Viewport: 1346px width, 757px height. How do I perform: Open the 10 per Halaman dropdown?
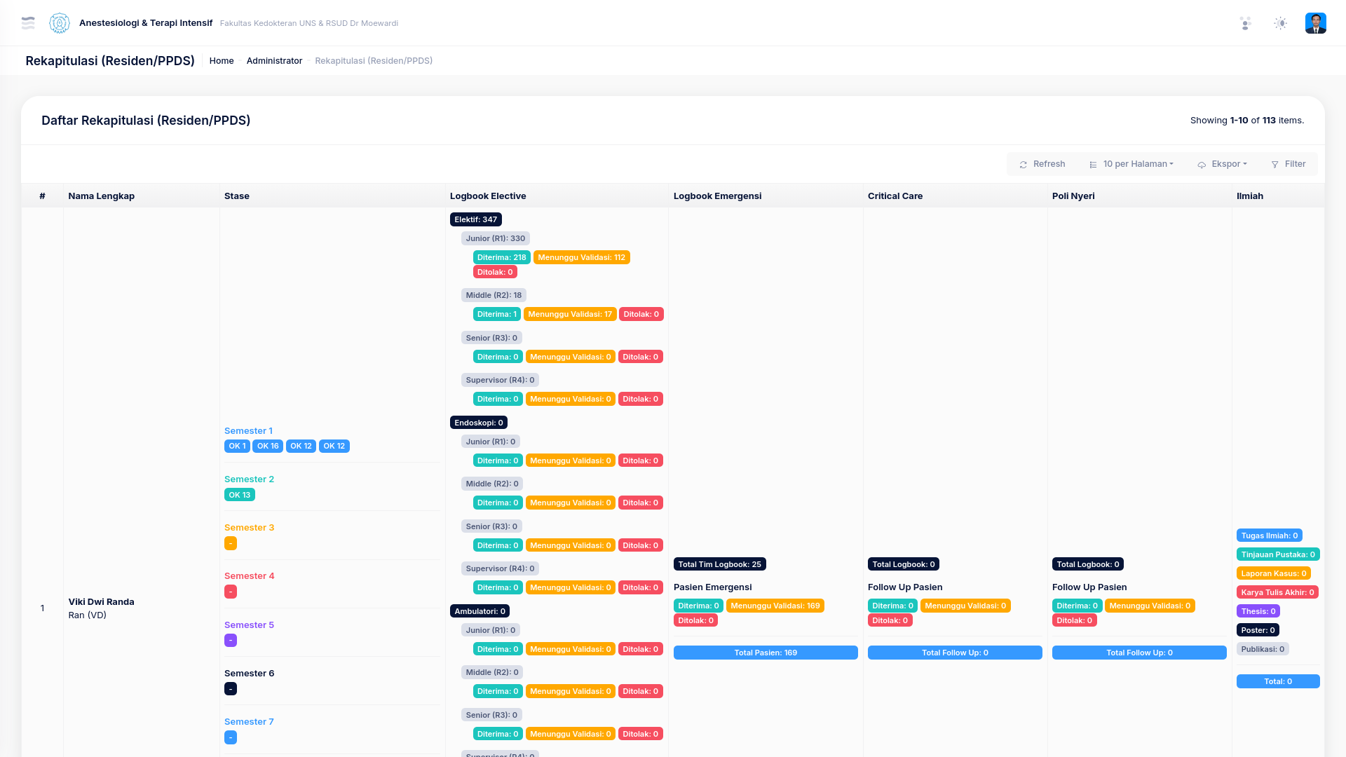(1131, 164)
